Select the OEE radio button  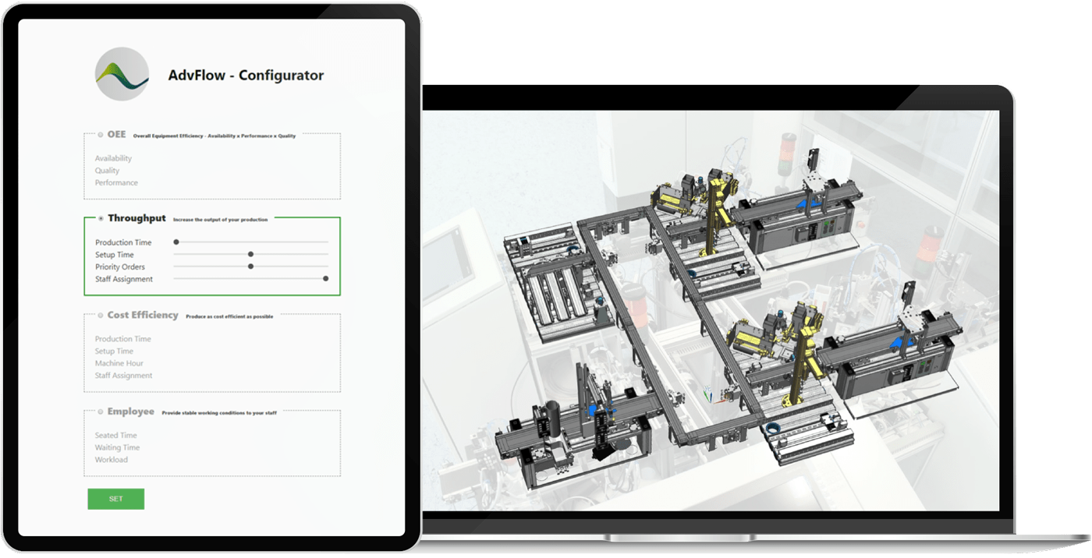(101, 135)
